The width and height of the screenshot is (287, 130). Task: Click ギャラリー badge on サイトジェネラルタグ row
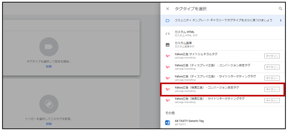tap(272, 56)
